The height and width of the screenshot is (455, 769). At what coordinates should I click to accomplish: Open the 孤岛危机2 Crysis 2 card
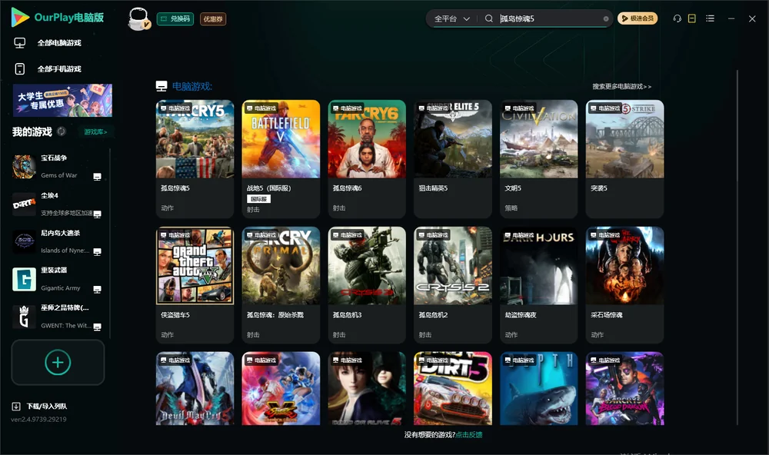(x=453, y=285)
